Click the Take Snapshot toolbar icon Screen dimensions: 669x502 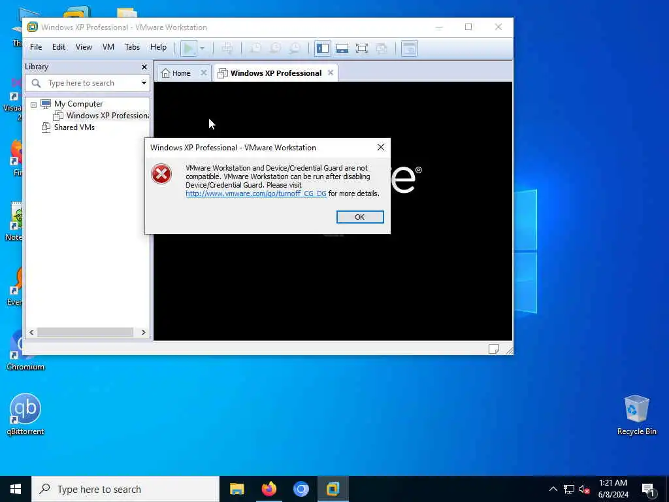(x=255, y=48)
